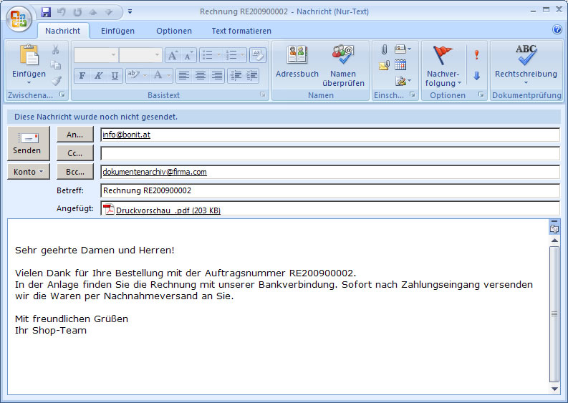Expand the Konto account dropdown
The width and height of the screenshot is (568, 403).
click(x=29, y=172)
